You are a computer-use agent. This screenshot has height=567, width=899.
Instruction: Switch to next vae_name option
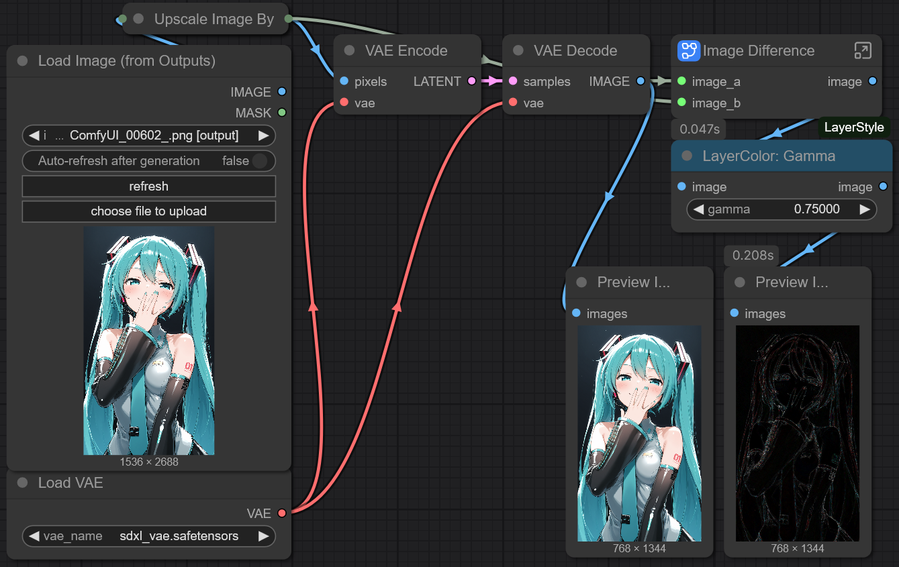[x=263, y=536]
